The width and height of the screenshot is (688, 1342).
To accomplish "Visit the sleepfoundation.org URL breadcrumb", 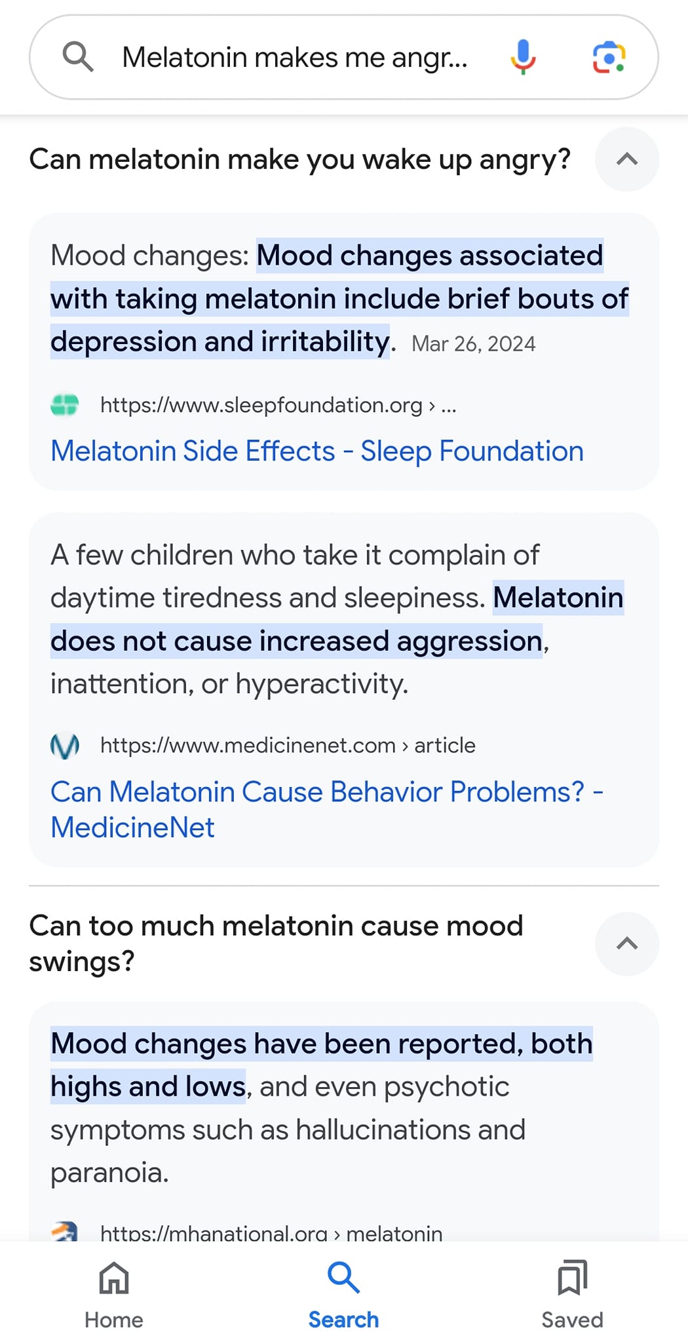I will pos(278,405).
